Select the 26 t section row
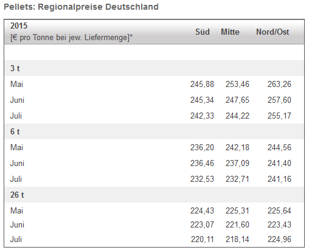The height and width of the screenshot is (250, 309). 154,195
